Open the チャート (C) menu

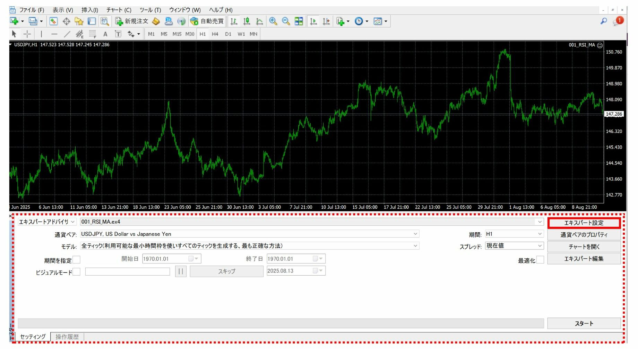pos(119,10)
